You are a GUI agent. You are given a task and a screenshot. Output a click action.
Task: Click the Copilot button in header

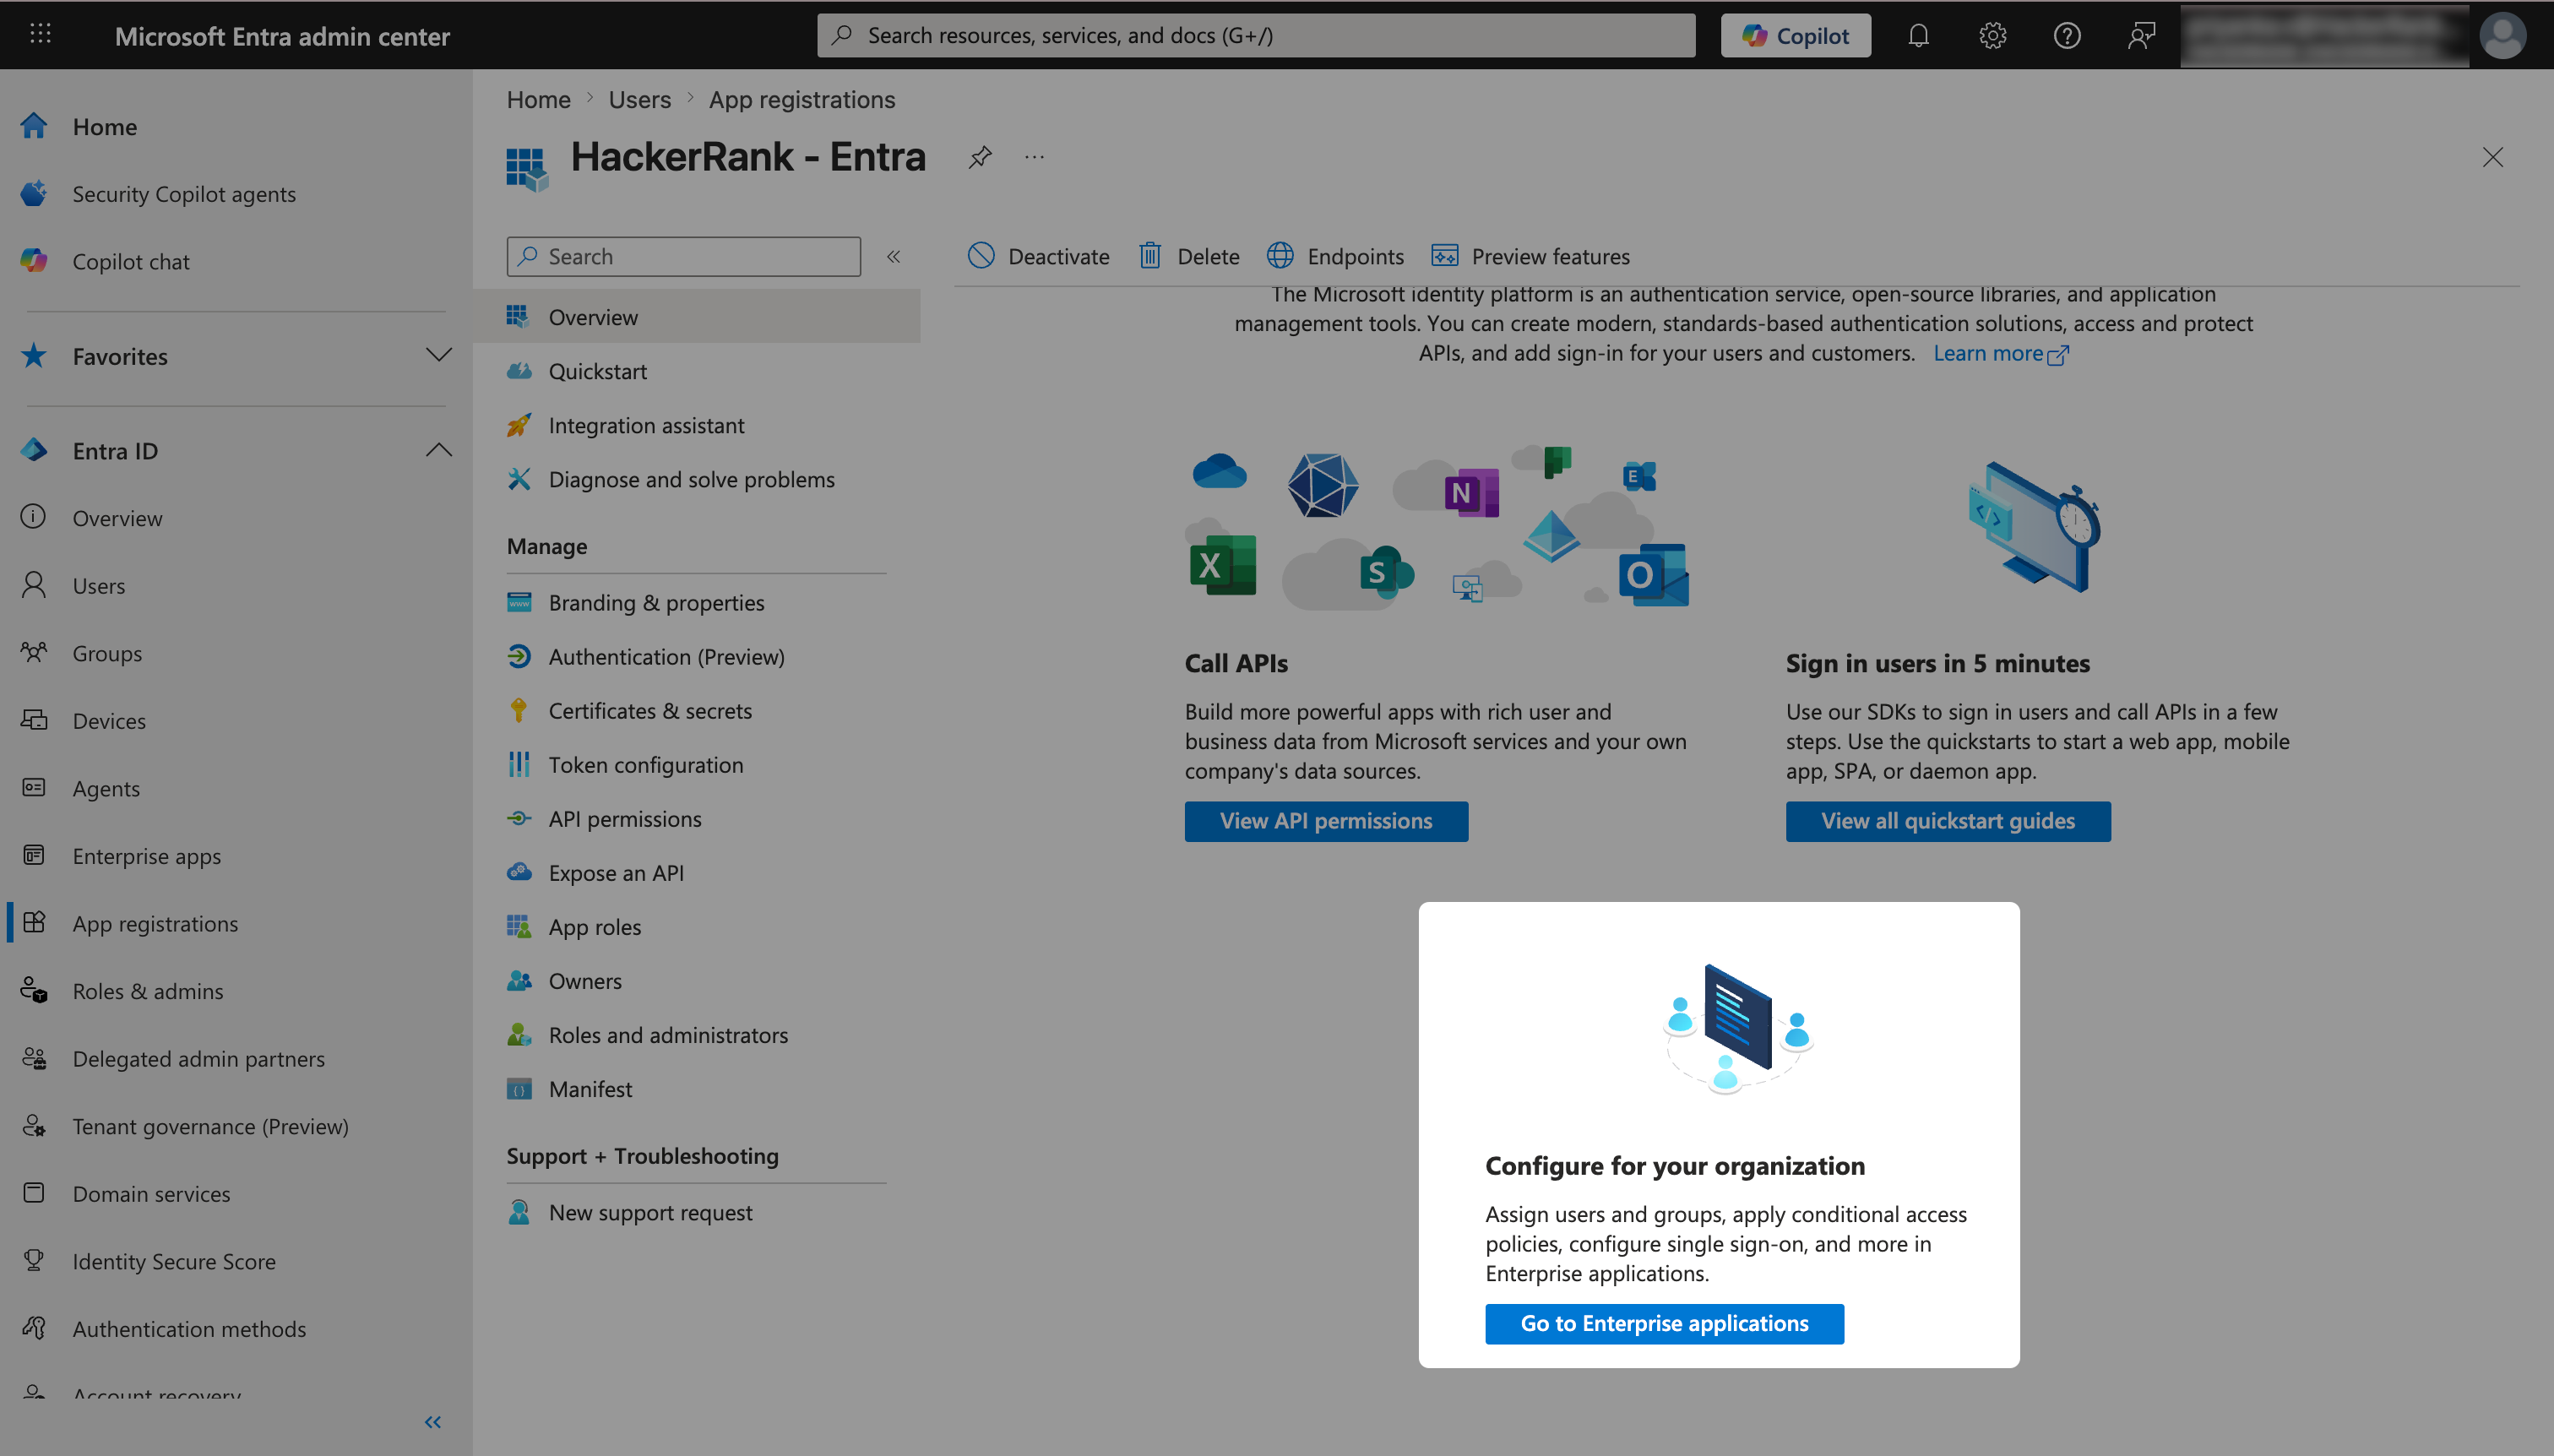[1795, 36]
